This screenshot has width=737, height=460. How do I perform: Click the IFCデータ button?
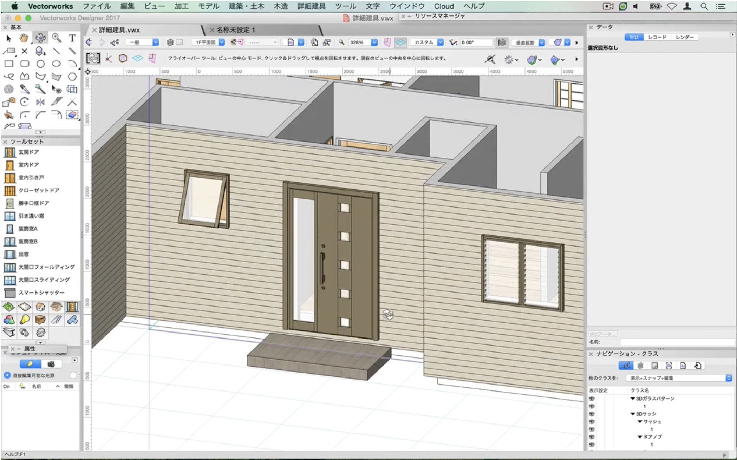(603, 334)
